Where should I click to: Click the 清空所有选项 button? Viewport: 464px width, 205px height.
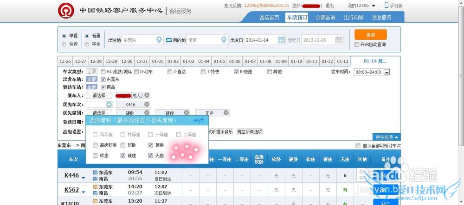(x=250, y=132)
